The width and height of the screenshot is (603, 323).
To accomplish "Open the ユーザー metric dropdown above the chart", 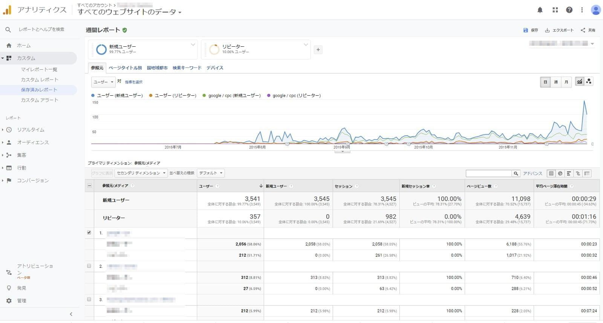I will pyautogui.click(x=103, y=82).
